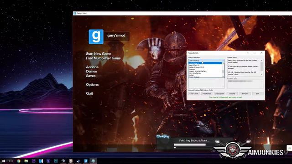Open the Addons menu entry
The height and width of the screenshot is (164, 292).
(92, 67)
